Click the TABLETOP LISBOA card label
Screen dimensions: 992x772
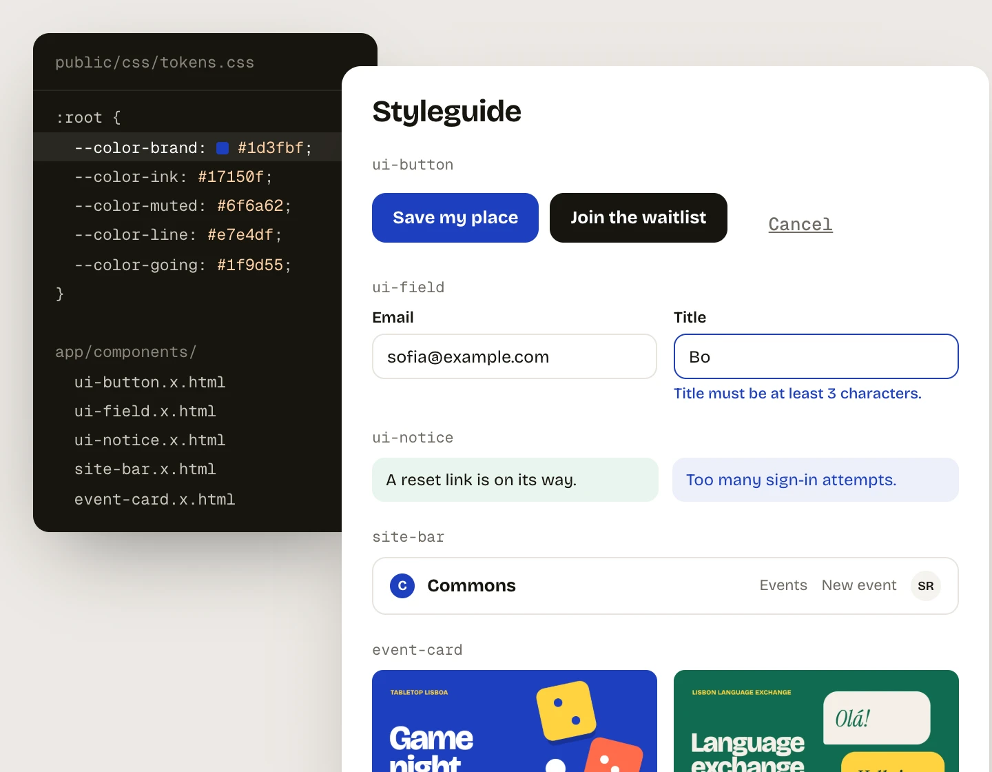pos(419,692)
